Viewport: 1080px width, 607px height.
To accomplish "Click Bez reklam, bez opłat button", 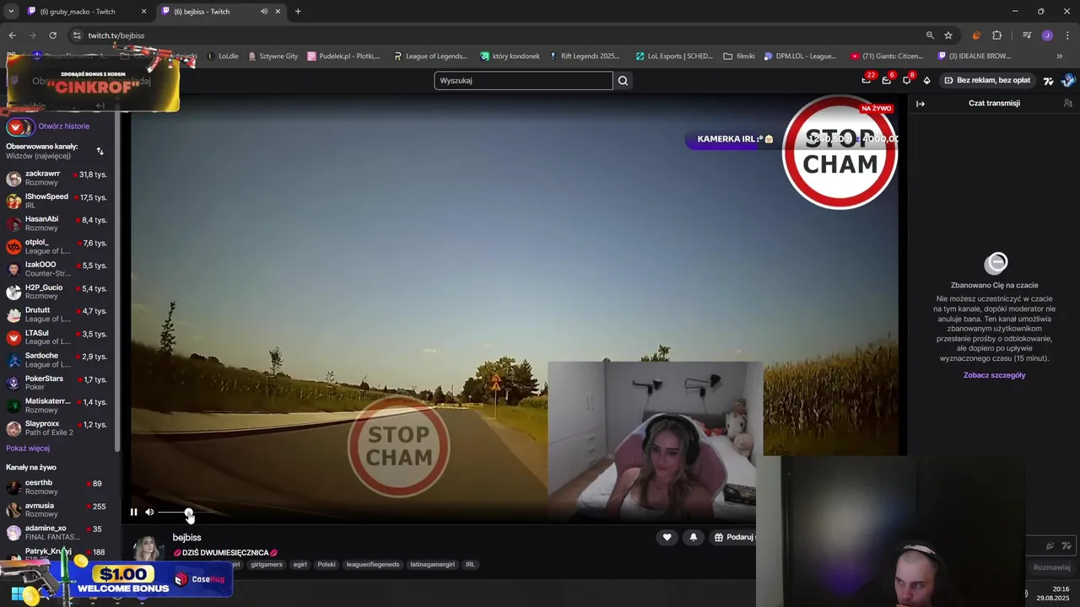I will [986, 80].
